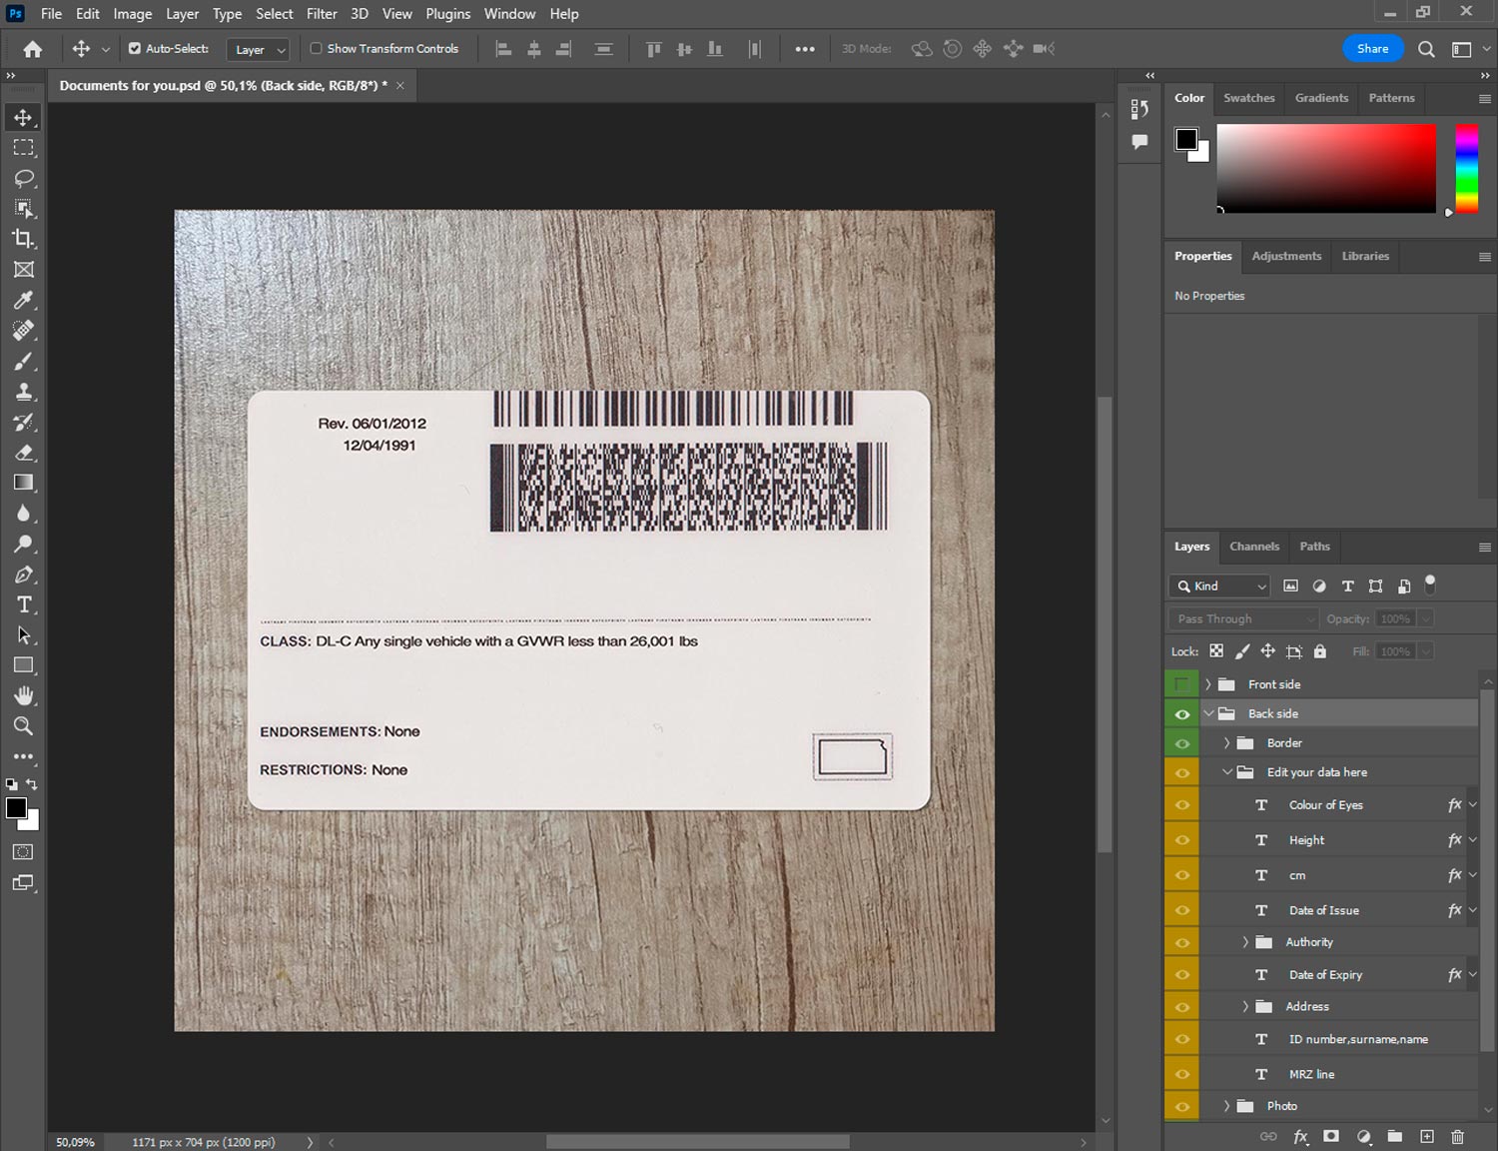Click the Hand tool
The image size is (1498, 1151).
[x=24, y=695]
